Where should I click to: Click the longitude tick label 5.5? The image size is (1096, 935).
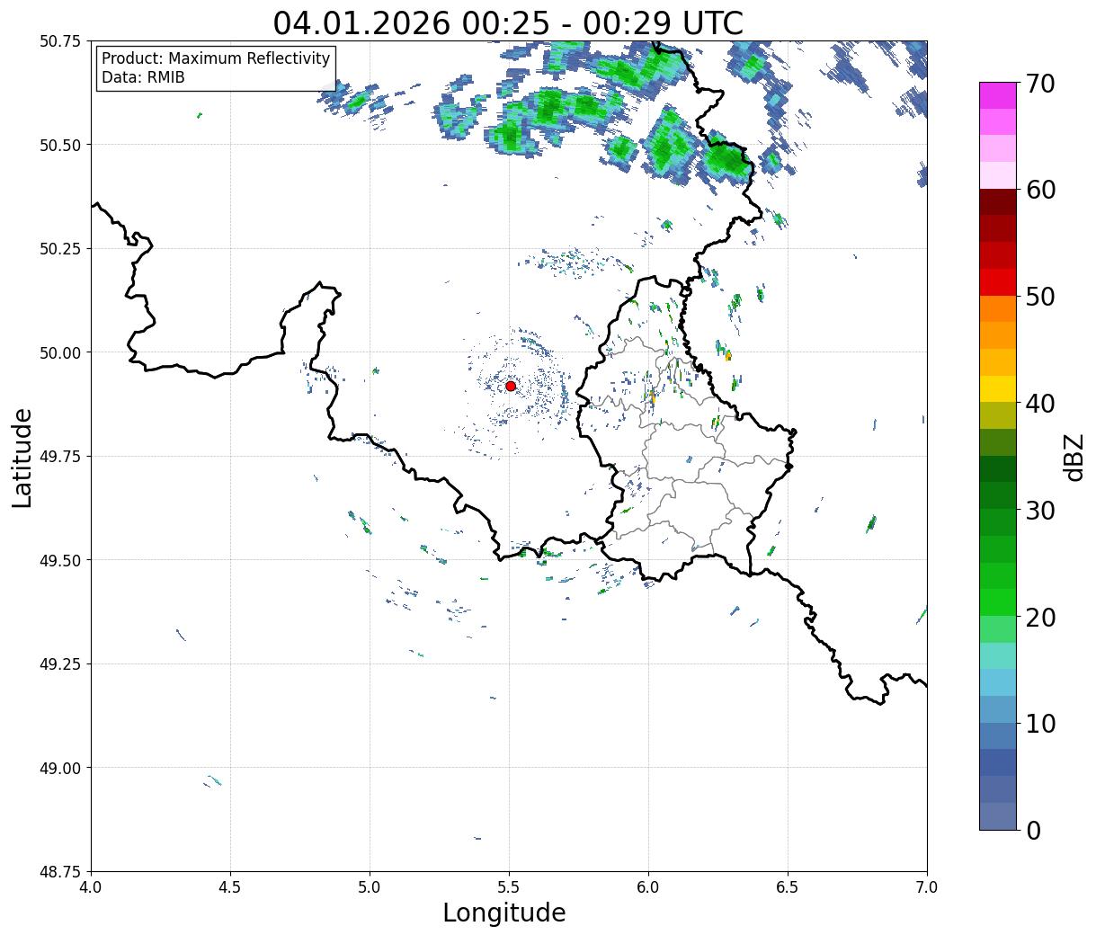pyautogui.click(x=509, y=887)
